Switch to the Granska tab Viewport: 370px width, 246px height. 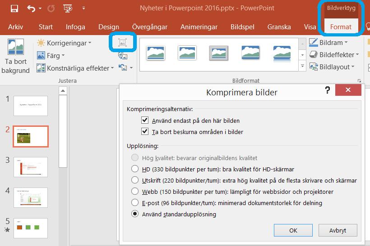pyautogui.click(x=279, y=27)
